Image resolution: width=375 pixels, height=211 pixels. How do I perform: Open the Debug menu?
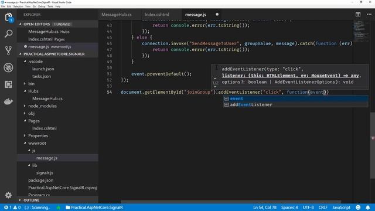tap(42, 6)
